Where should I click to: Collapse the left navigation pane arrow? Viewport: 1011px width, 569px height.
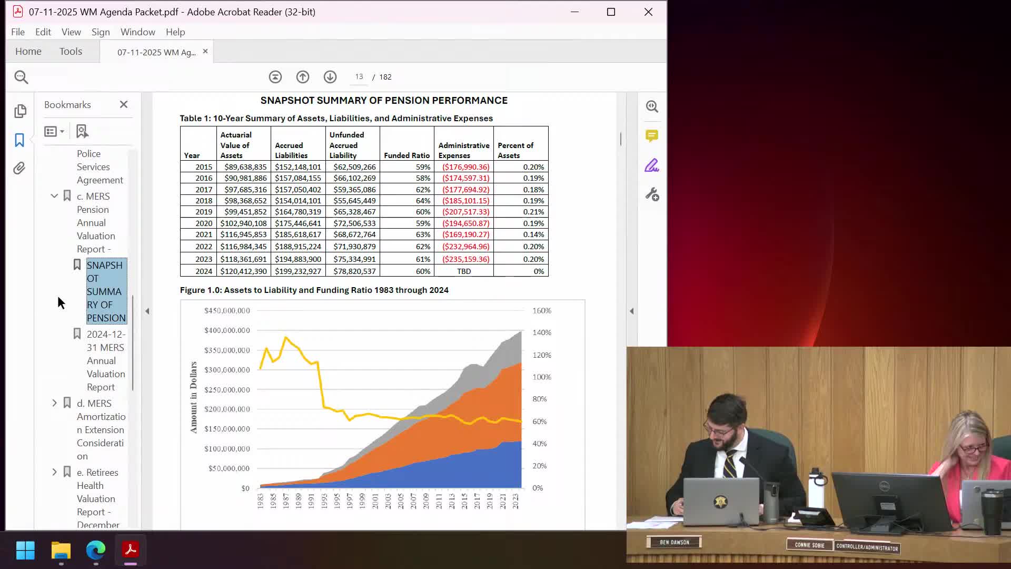(147, 311)
